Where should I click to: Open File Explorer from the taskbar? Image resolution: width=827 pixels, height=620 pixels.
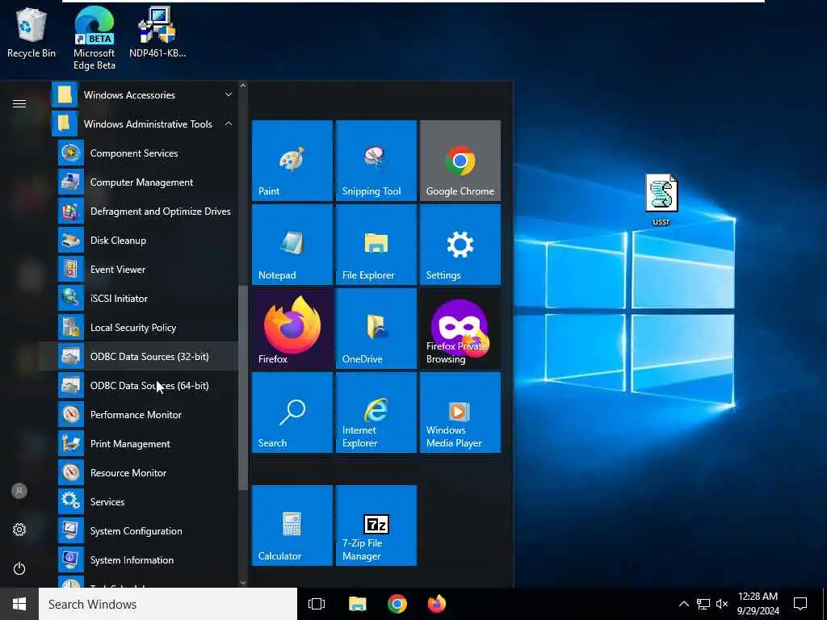(x=357, y=604)
